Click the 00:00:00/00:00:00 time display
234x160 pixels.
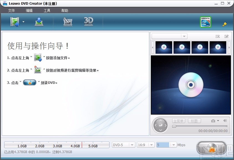coord(213,131)
